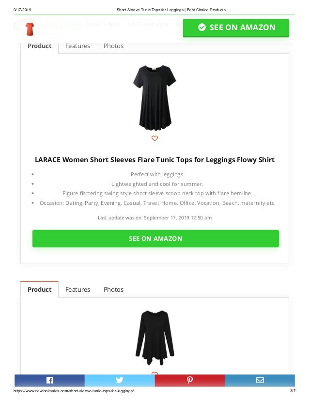Click the checkmark on top Amazon button
The width and height of the screenshot is (309, 401).
(x=201, y=27)
